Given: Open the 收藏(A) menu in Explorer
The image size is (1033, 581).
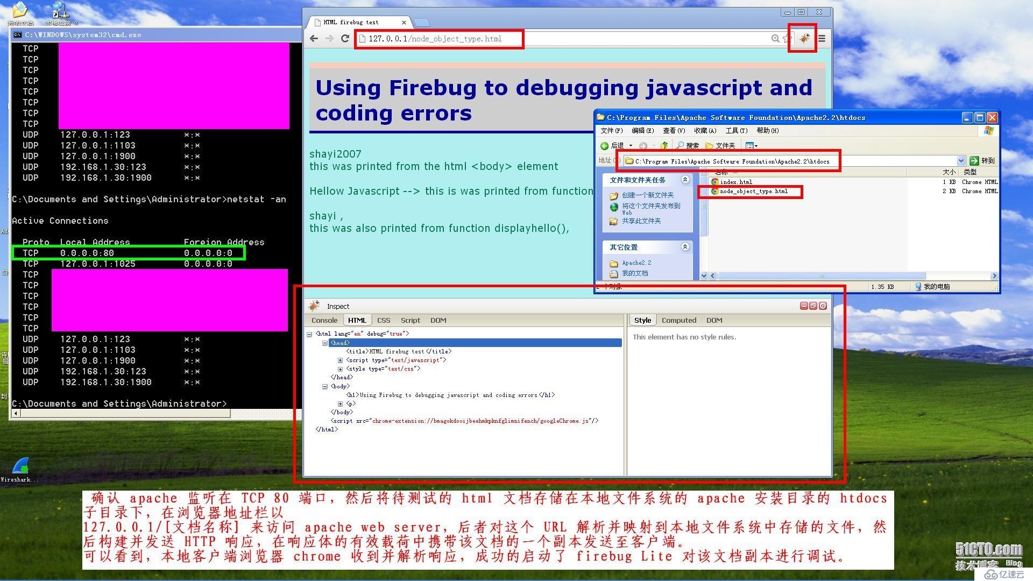Looking at the screenshot, I should point(705,131).
